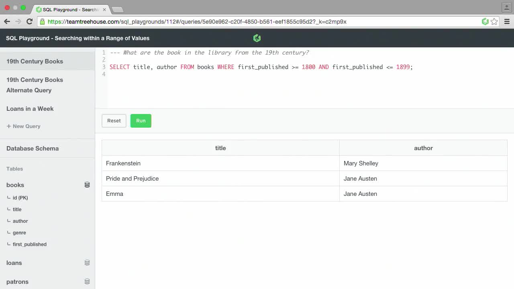The image size is (514, 289).
Task: Select the 19th Century Books query
Action: 35,61
